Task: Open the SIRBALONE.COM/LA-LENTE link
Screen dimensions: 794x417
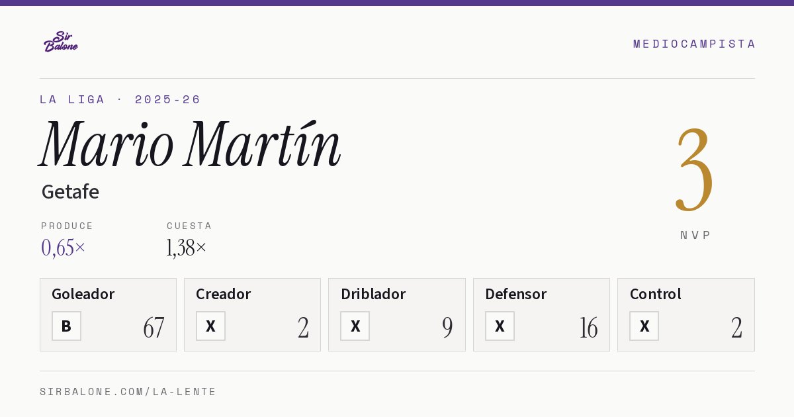Action: [128, 392]
